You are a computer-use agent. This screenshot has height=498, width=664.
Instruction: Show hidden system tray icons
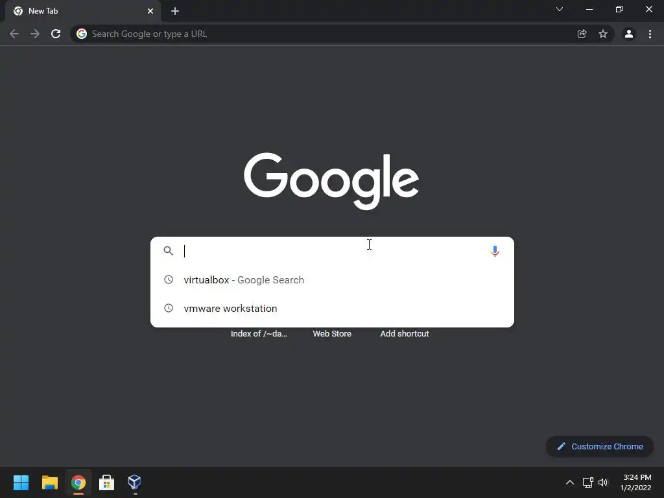(570, 482)
